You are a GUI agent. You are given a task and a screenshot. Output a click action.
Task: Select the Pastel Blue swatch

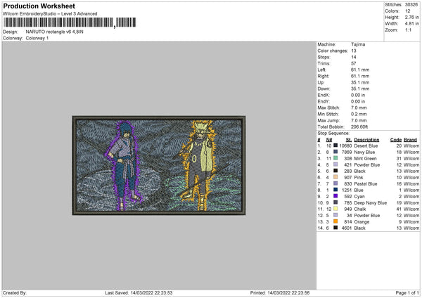point(337,183)
